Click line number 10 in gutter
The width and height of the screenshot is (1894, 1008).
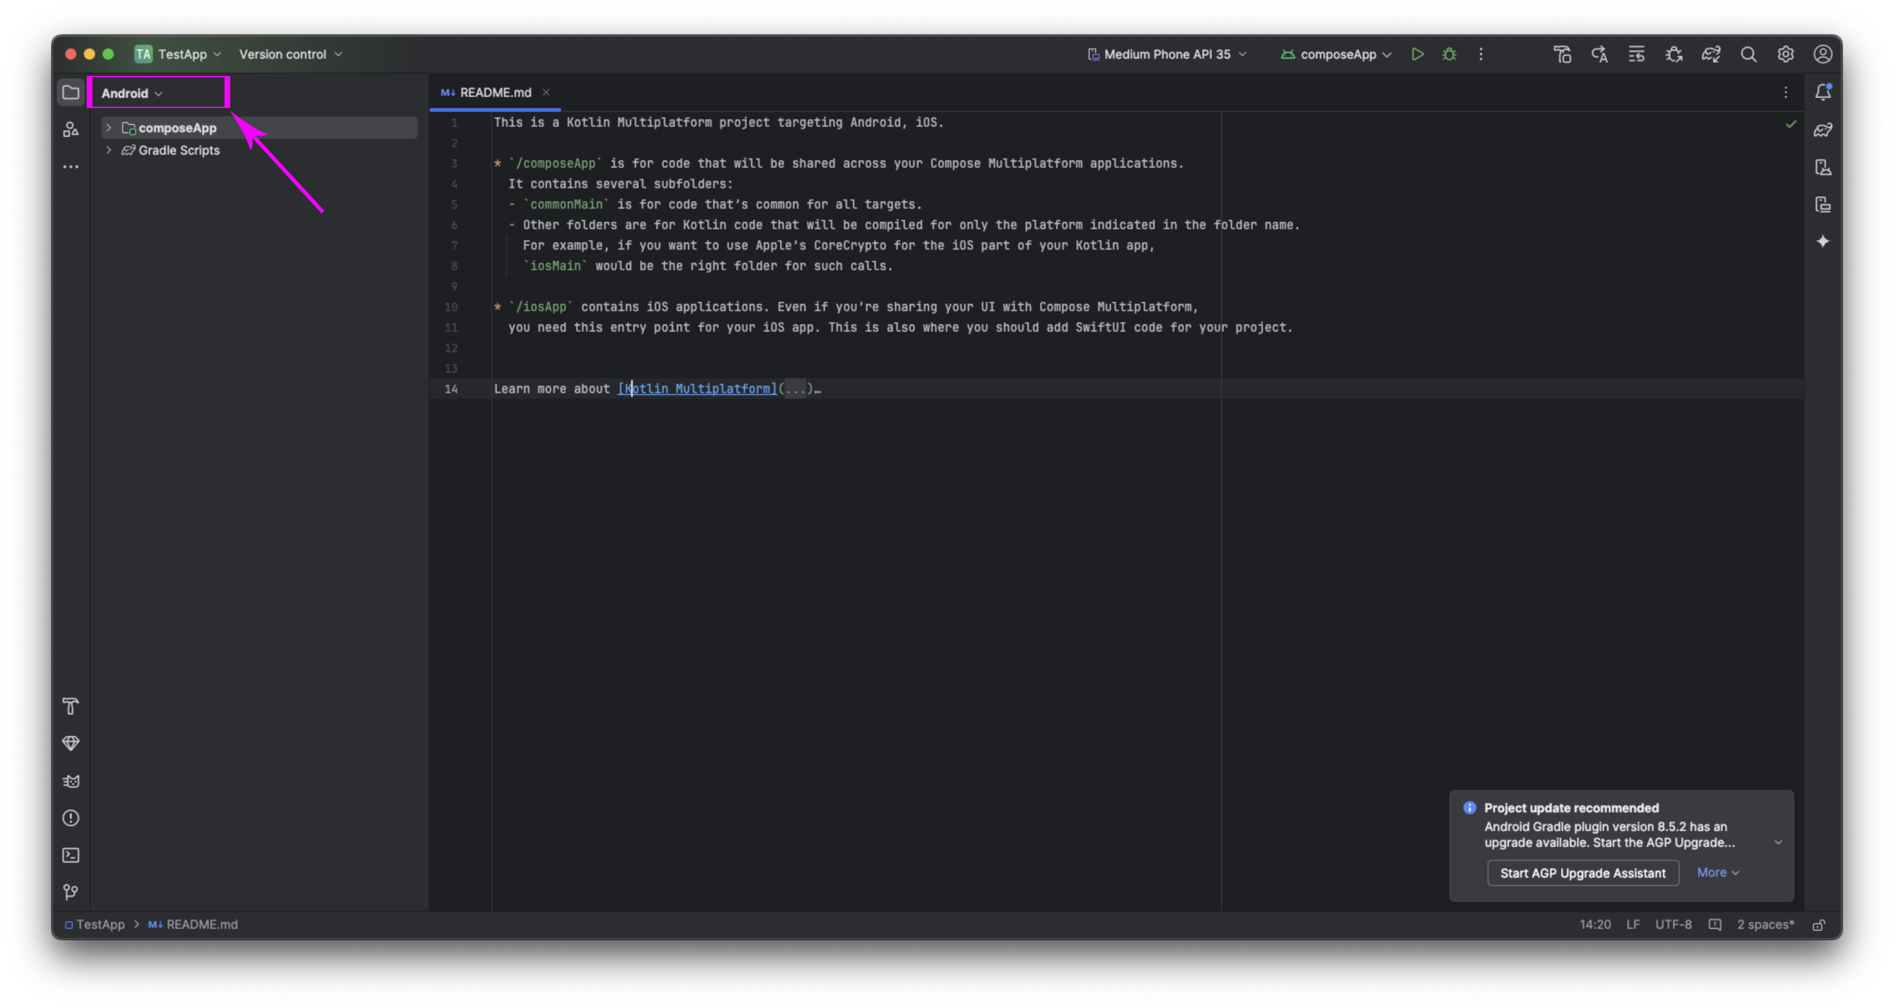451,307
